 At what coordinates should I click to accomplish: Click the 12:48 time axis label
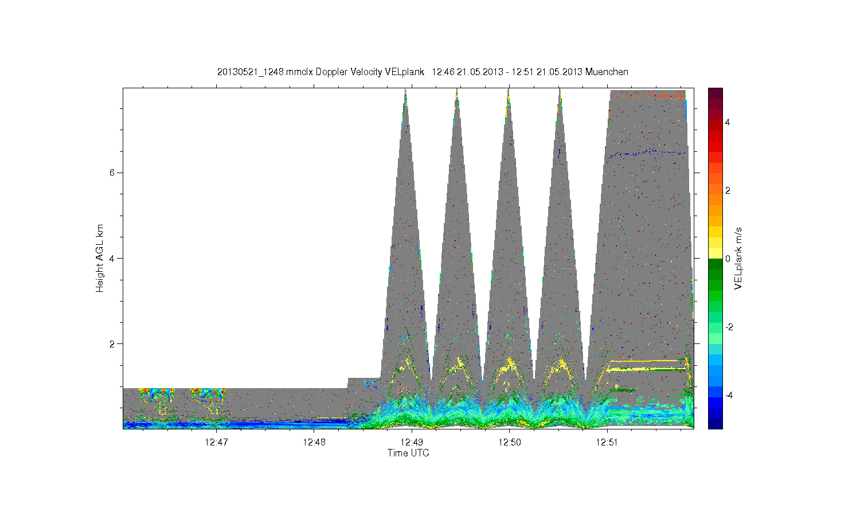tap(314, 442)
